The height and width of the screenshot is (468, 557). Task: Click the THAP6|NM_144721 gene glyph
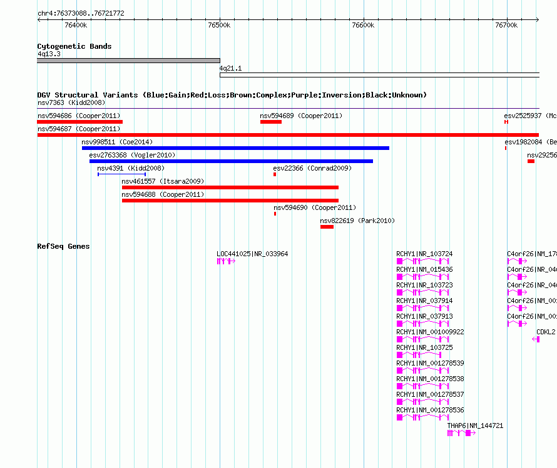pos(461,433)
